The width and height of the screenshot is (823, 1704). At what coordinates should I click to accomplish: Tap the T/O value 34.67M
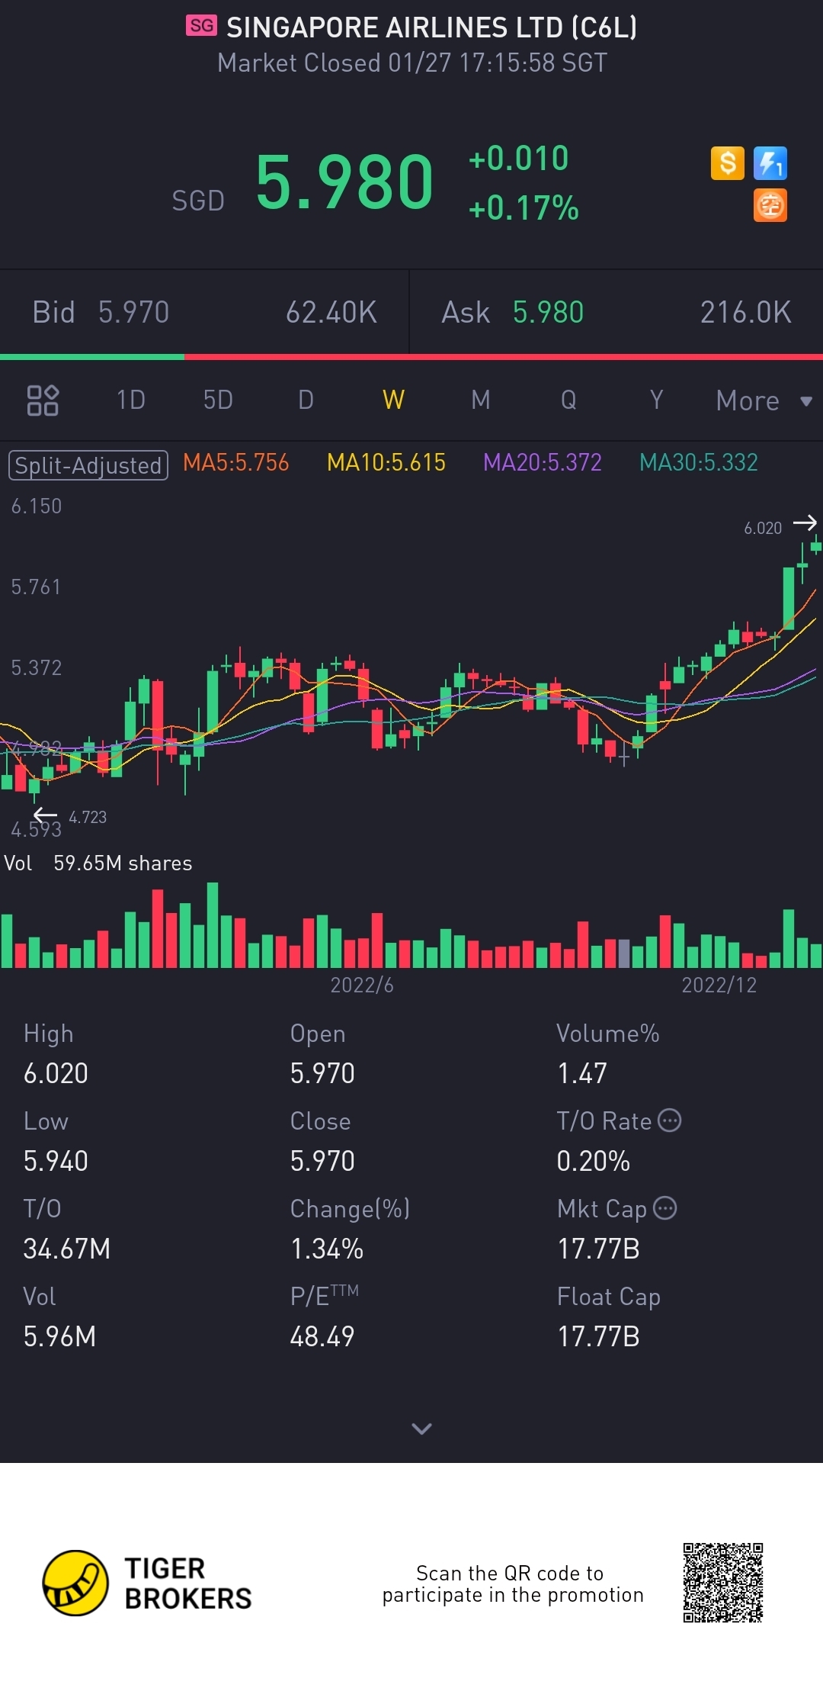coord(67,1249)
